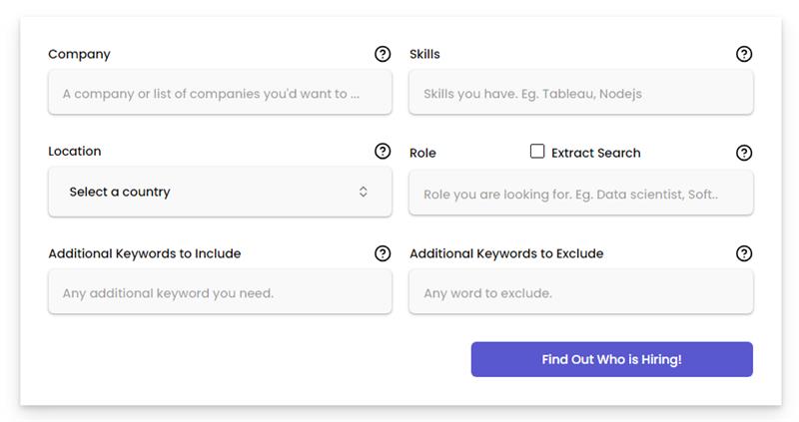The image size is (799, 422).
Task: Click the country dropdown's up-down arrow
Action: (364, 192)
